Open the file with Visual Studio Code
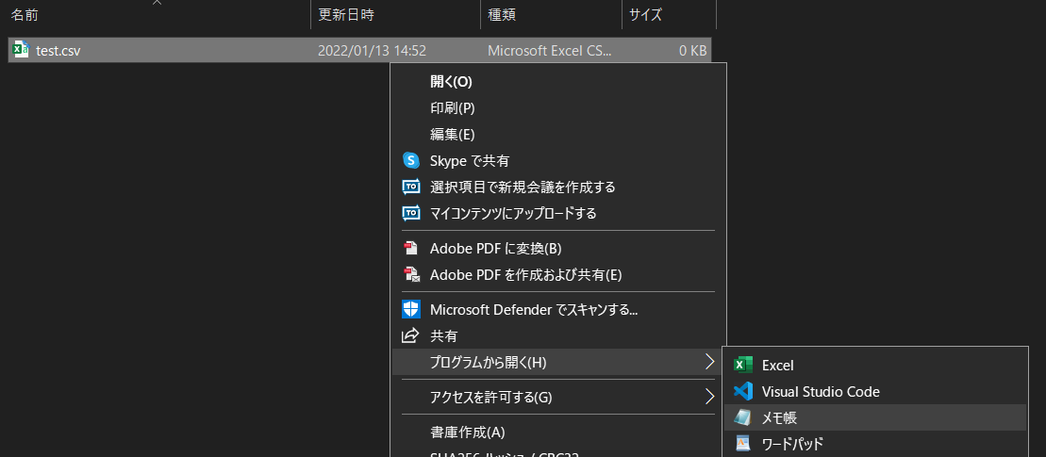 click(875, 391)
